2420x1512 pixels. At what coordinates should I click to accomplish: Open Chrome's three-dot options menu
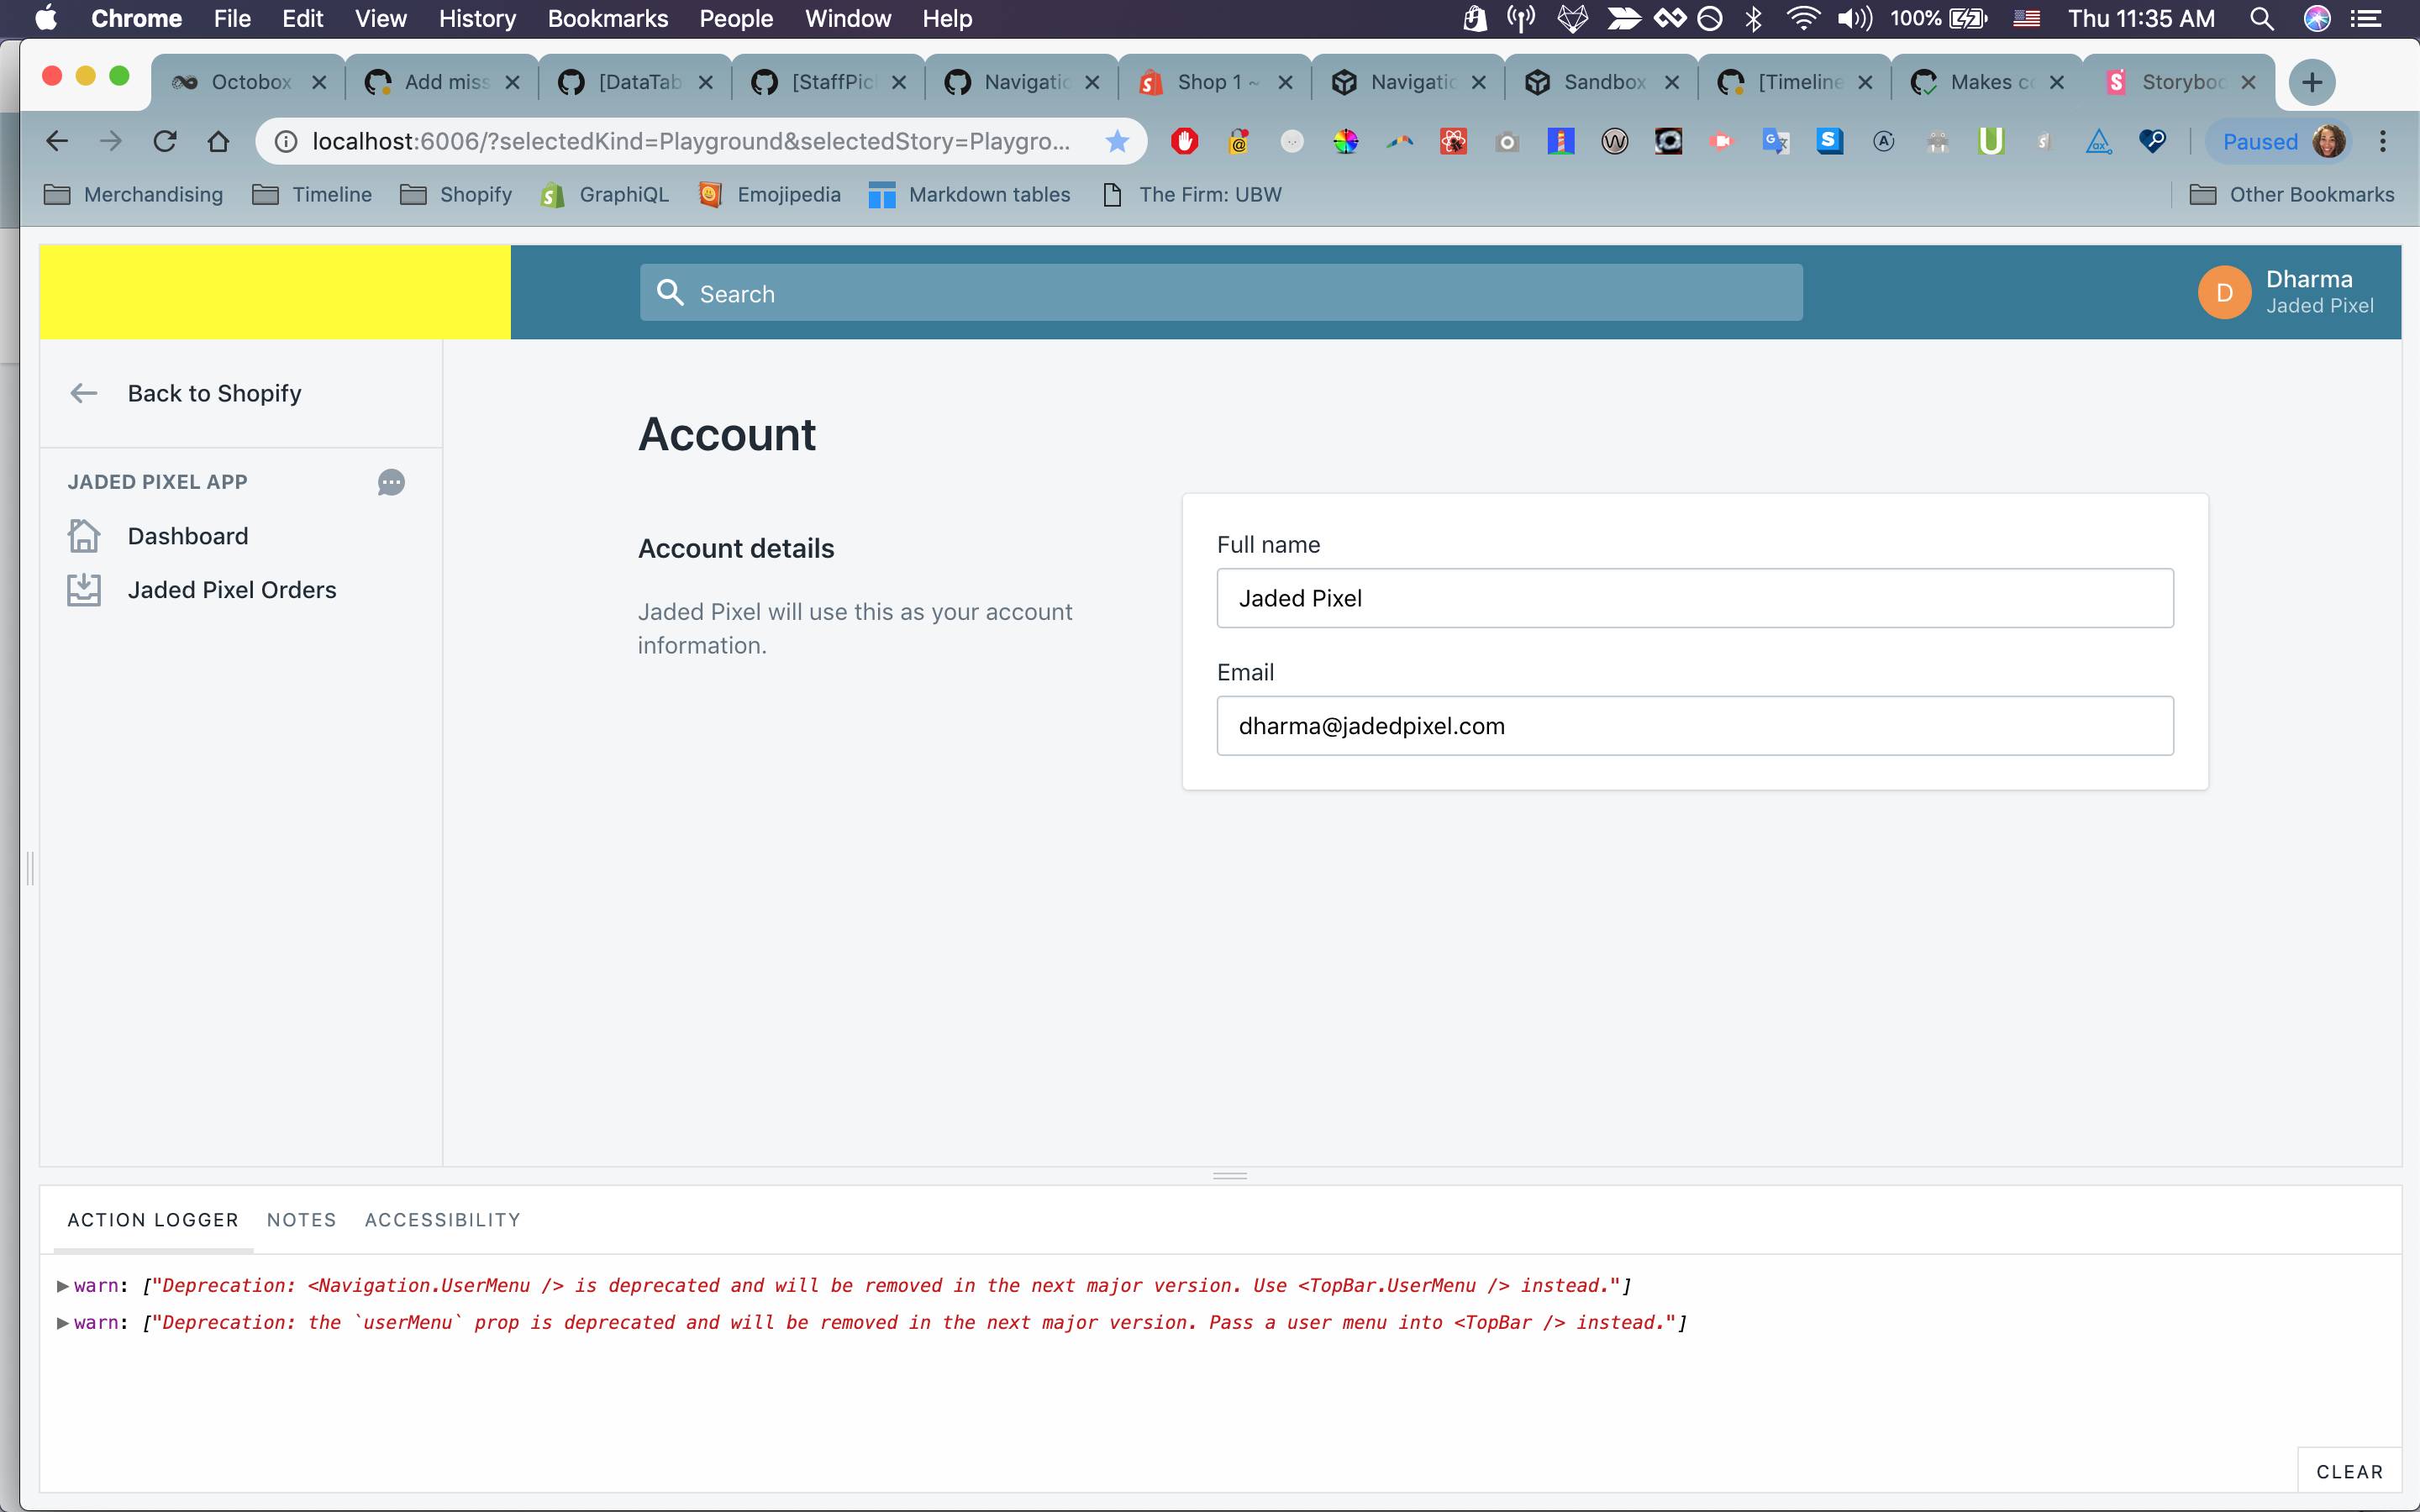point(2383,142)
